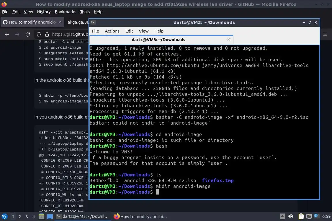Open the update notifier tray icon

click(316, 216)
